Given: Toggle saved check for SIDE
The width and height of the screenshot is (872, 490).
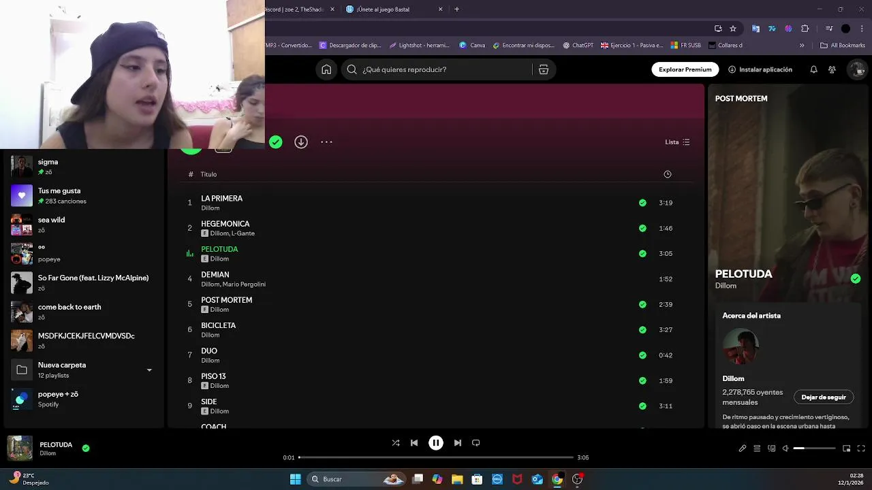Looking at the screenshot, I should (642, 406).
